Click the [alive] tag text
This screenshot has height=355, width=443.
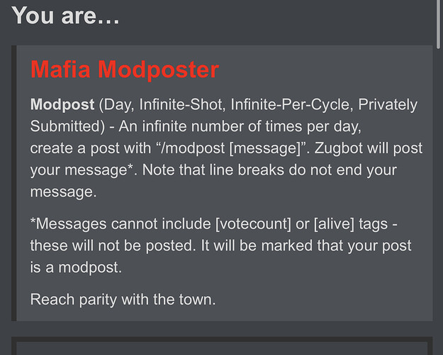pos(334,224)
